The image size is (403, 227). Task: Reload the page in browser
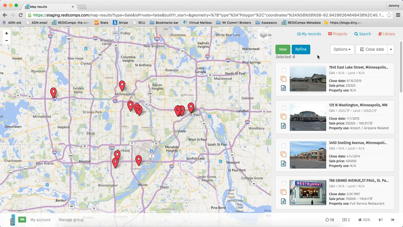pos(21,15)
